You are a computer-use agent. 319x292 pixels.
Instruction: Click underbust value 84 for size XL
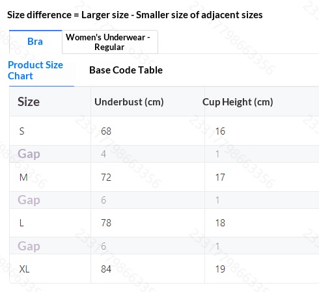[x=106, y=269]
